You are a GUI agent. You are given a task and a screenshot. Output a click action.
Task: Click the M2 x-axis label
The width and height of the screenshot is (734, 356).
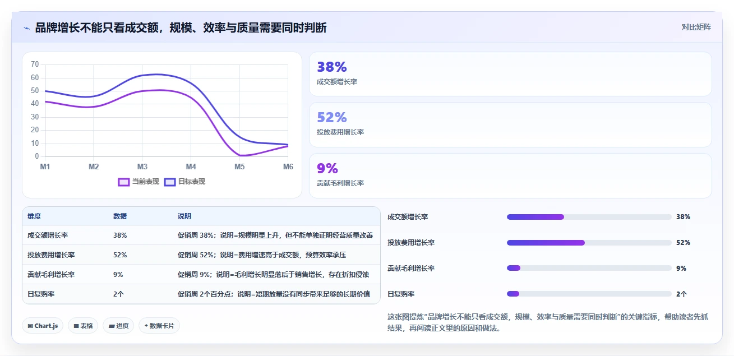pyautogui.click(x=94, y=167)
